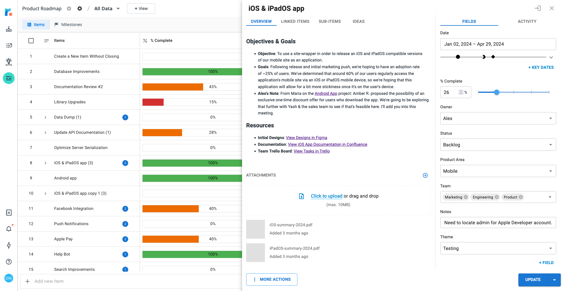Open the help question mark icon
This screenshot has width=562, height=291.
pyautogui.click(x=9, y=262)
